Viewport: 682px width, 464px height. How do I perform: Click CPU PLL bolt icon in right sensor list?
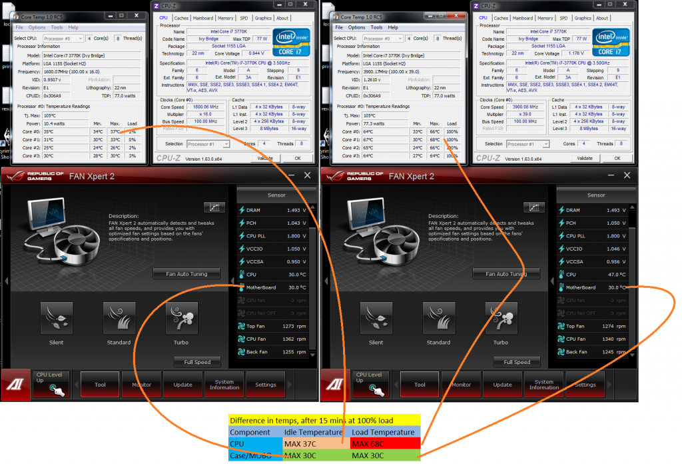coord(561,235)
